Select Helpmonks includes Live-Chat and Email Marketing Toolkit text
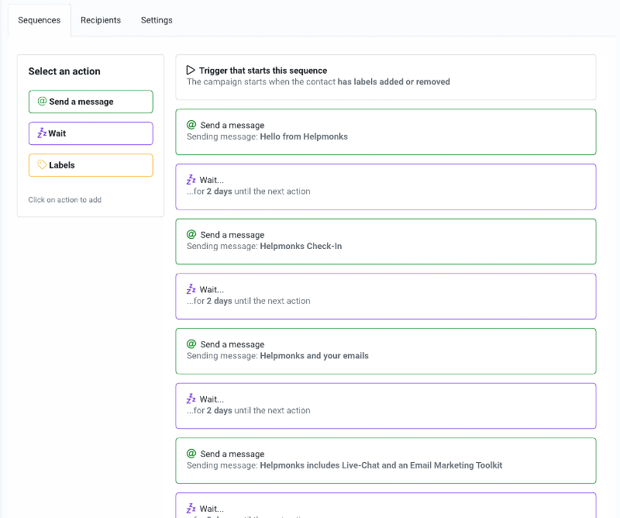This screenshot has height=518, width=620. (381, 465)
